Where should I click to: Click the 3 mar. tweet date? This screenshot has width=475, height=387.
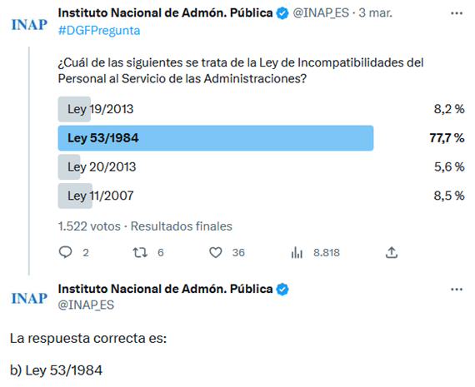375,13
